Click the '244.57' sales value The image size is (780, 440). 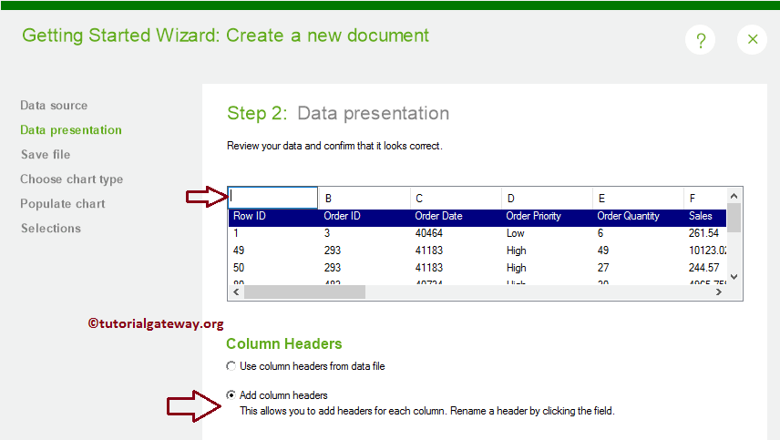pos(705,268)
